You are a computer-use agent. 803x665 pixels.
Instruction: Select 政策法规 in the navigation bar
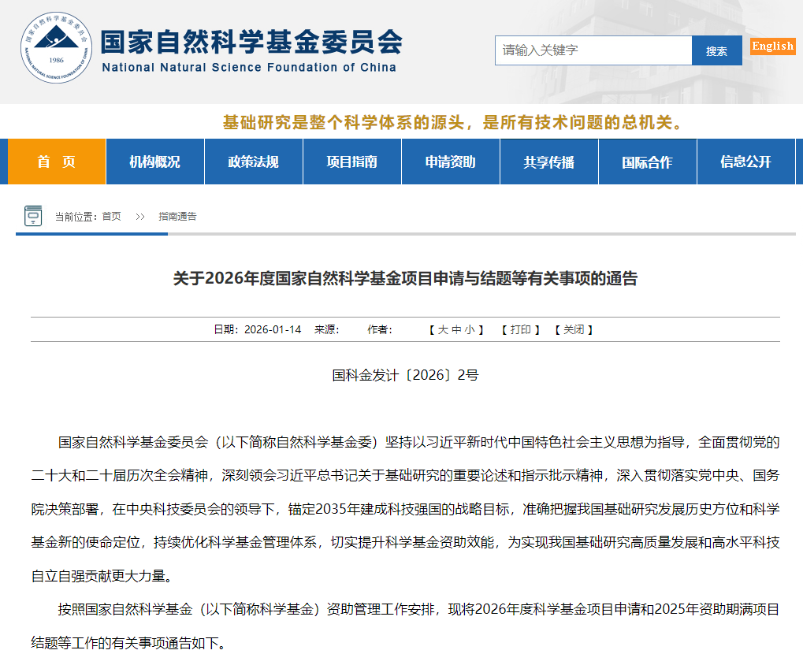click(x=254, y=162)
